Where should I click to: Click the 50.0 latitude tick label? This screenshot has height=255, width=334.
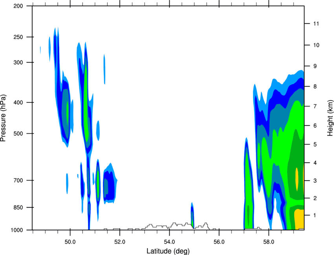coord(70,242)
